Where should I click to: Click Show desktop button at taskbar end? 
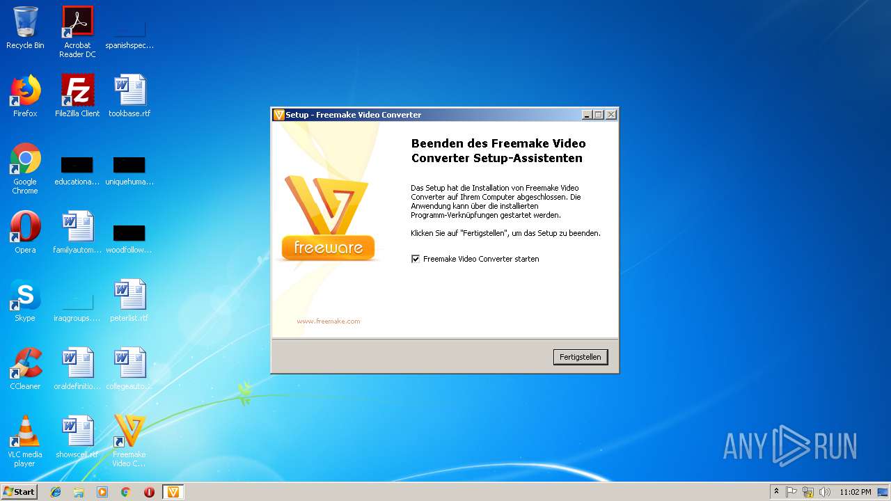[883, 492]
